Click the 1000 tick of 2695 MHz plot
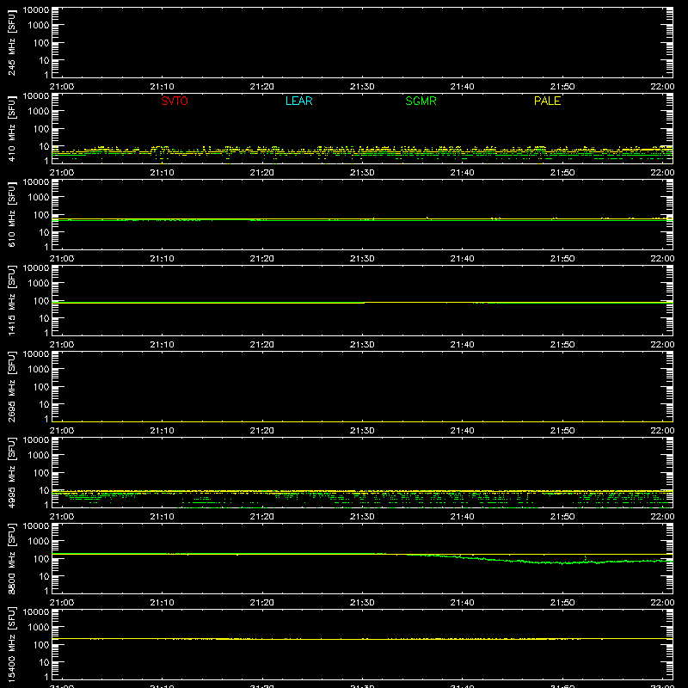 point(39,370)
